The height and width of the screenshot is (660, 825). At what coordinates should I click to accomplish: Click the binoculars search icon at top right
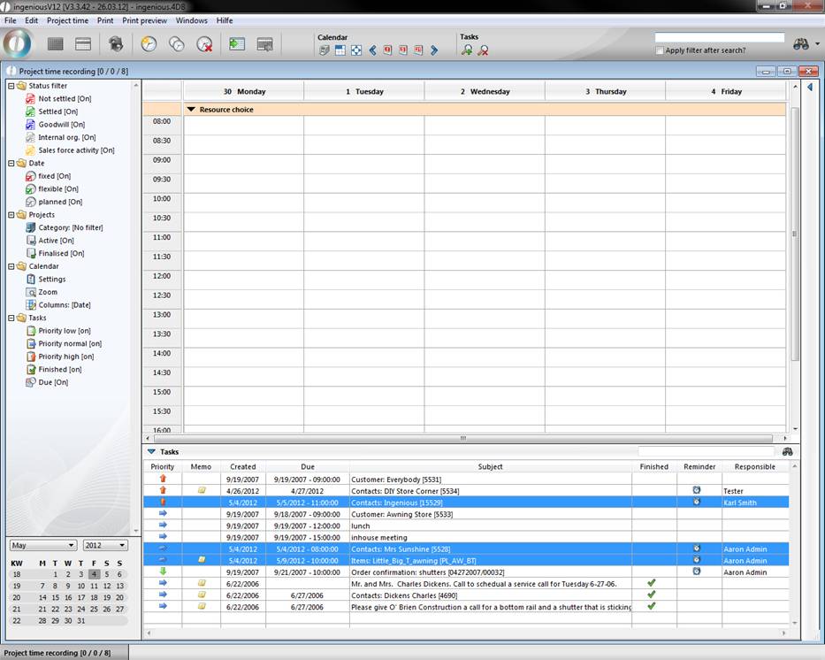pyautogui.click(x=801, y=43)
